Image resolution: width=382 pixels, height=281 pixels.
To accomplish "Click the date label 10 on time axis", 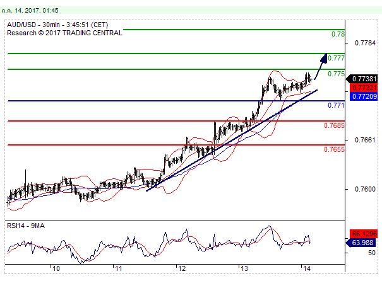I will [56, 268].
